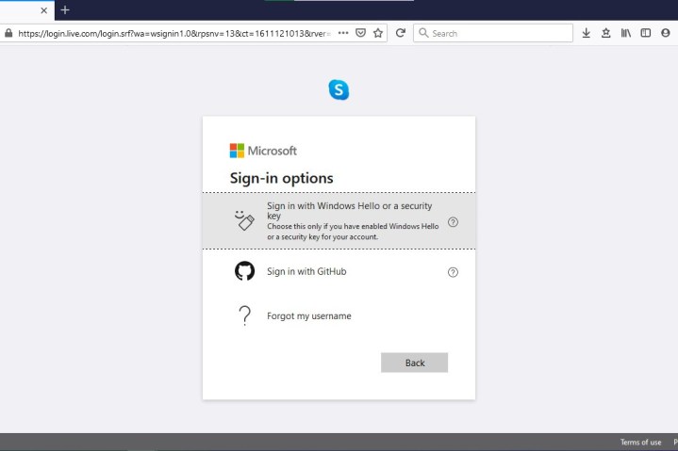Click the Skype logo

click(x=339, y=89)
